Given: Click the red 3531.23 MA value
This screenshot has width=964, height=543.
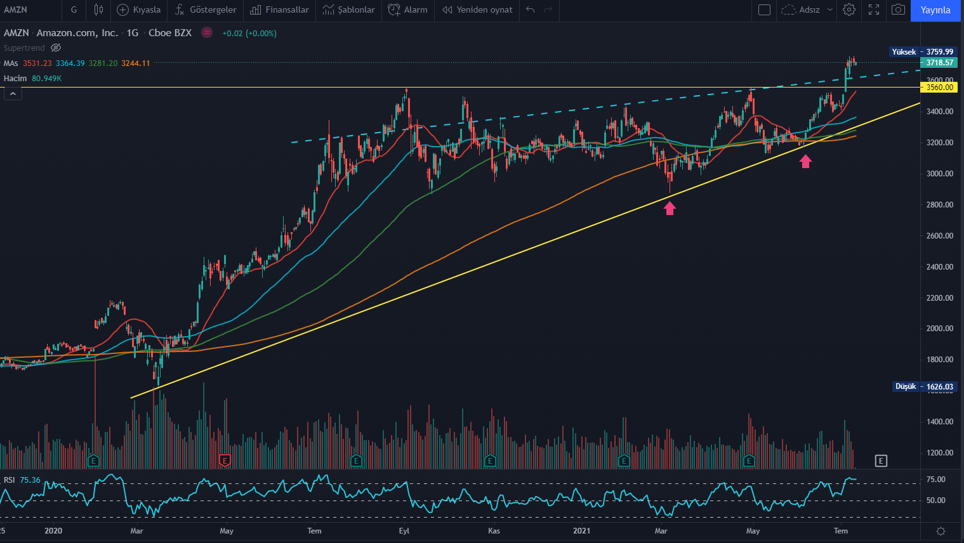Looking at the screenshot, I should click(x=37, y=63).
